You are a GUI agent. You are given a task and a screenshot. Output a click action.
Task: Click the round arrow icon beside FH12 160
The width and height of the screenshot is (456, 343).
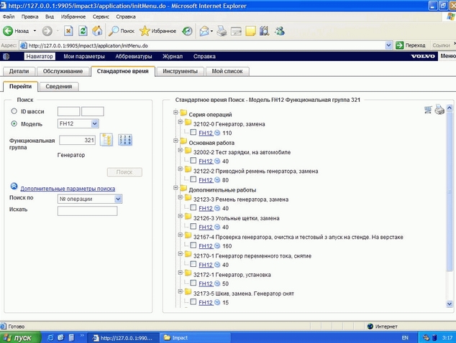pos(217,246)
